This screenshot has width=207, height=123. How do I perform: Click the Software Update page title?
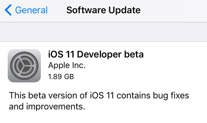(x=103, y=10)
